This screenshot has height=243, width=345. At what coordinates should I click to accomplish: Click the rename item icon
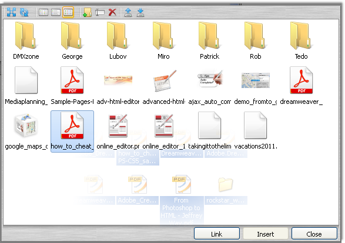pos(100,12)
